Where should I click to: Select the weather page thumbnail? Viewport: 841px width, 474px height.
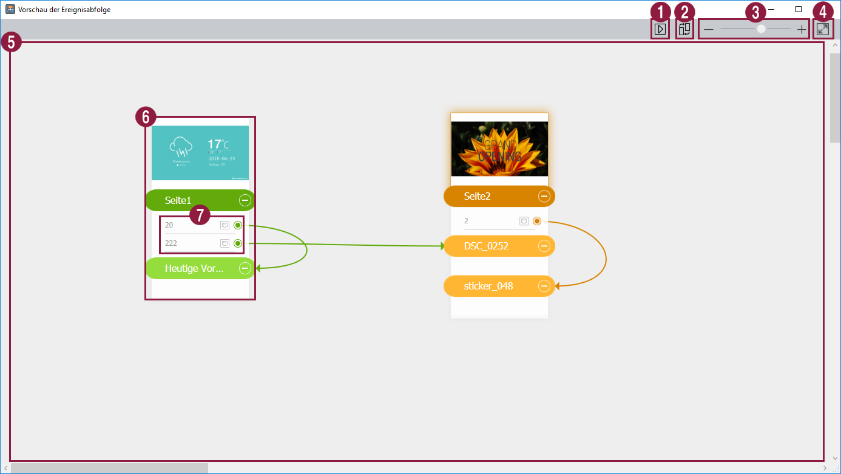click(200, 153)
